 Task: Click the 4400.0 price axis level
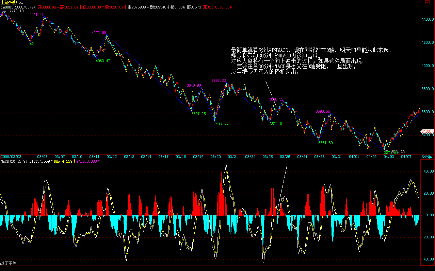point(428,20)
